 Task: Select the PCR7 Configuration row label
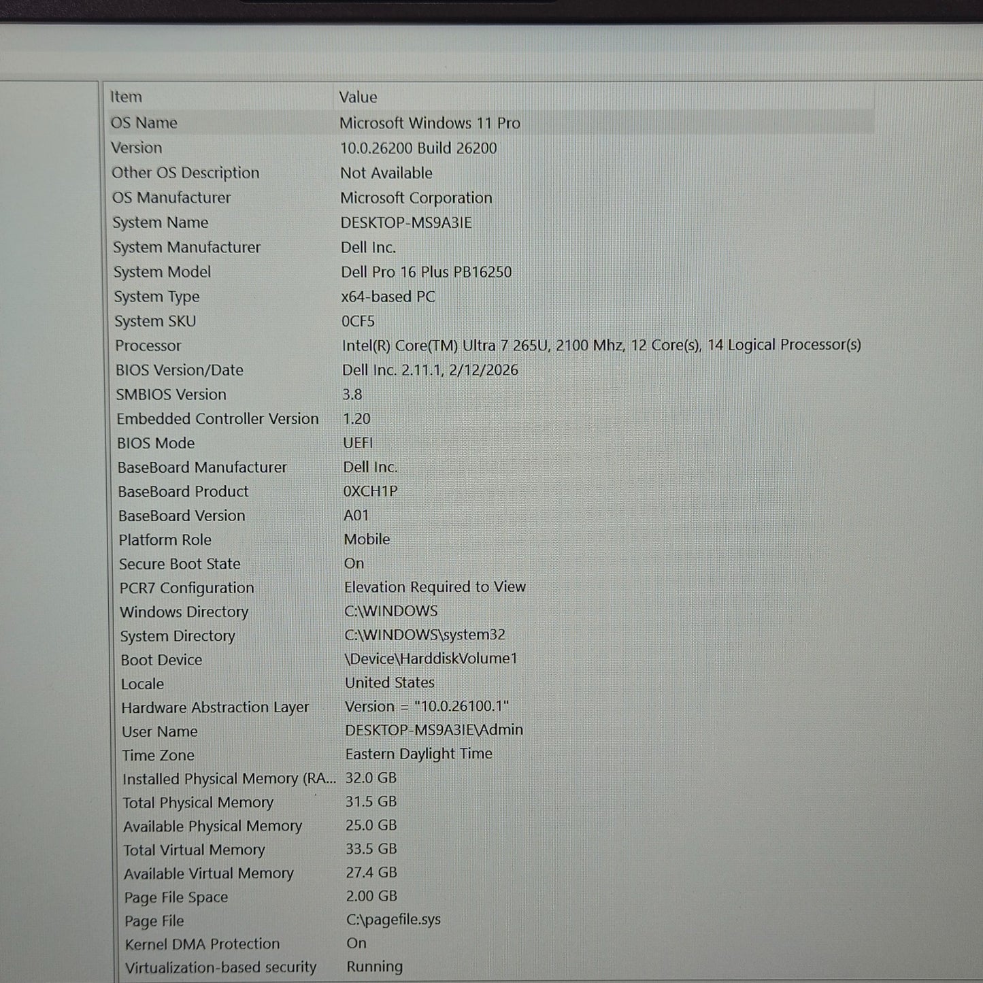(x=187, y=588)
